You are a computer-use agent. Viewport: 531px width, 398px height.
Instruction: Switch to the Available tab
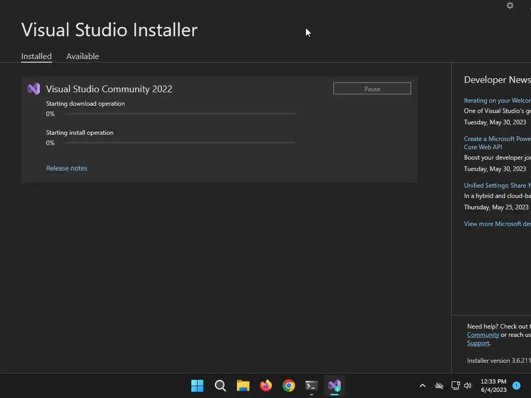tap(82, 56)
